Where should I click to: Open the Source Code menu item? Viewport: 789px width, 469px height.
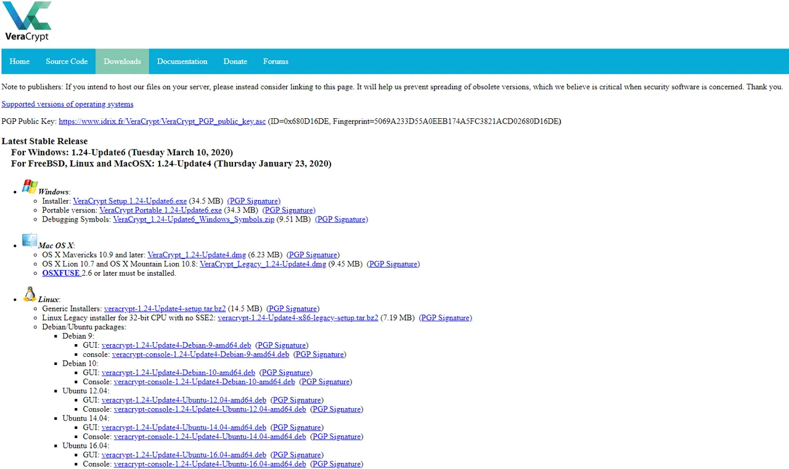(x=67, y=62)
